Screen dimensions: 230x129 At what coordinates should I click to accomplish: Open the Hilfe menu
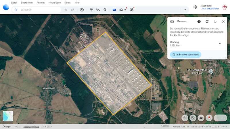pos(77,3)
